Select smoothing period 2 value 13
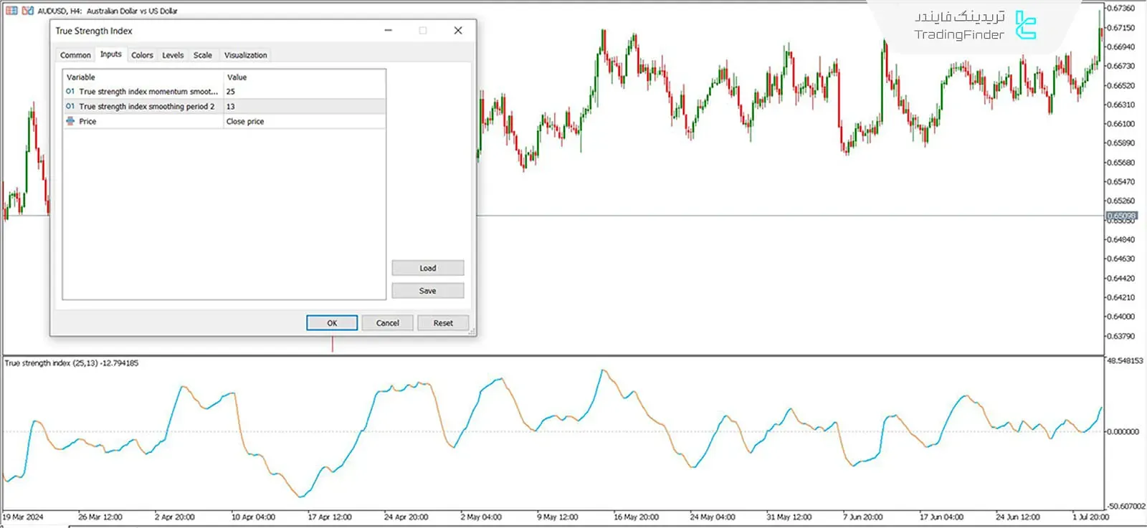 pyautogui.click(x=305, y=106)
